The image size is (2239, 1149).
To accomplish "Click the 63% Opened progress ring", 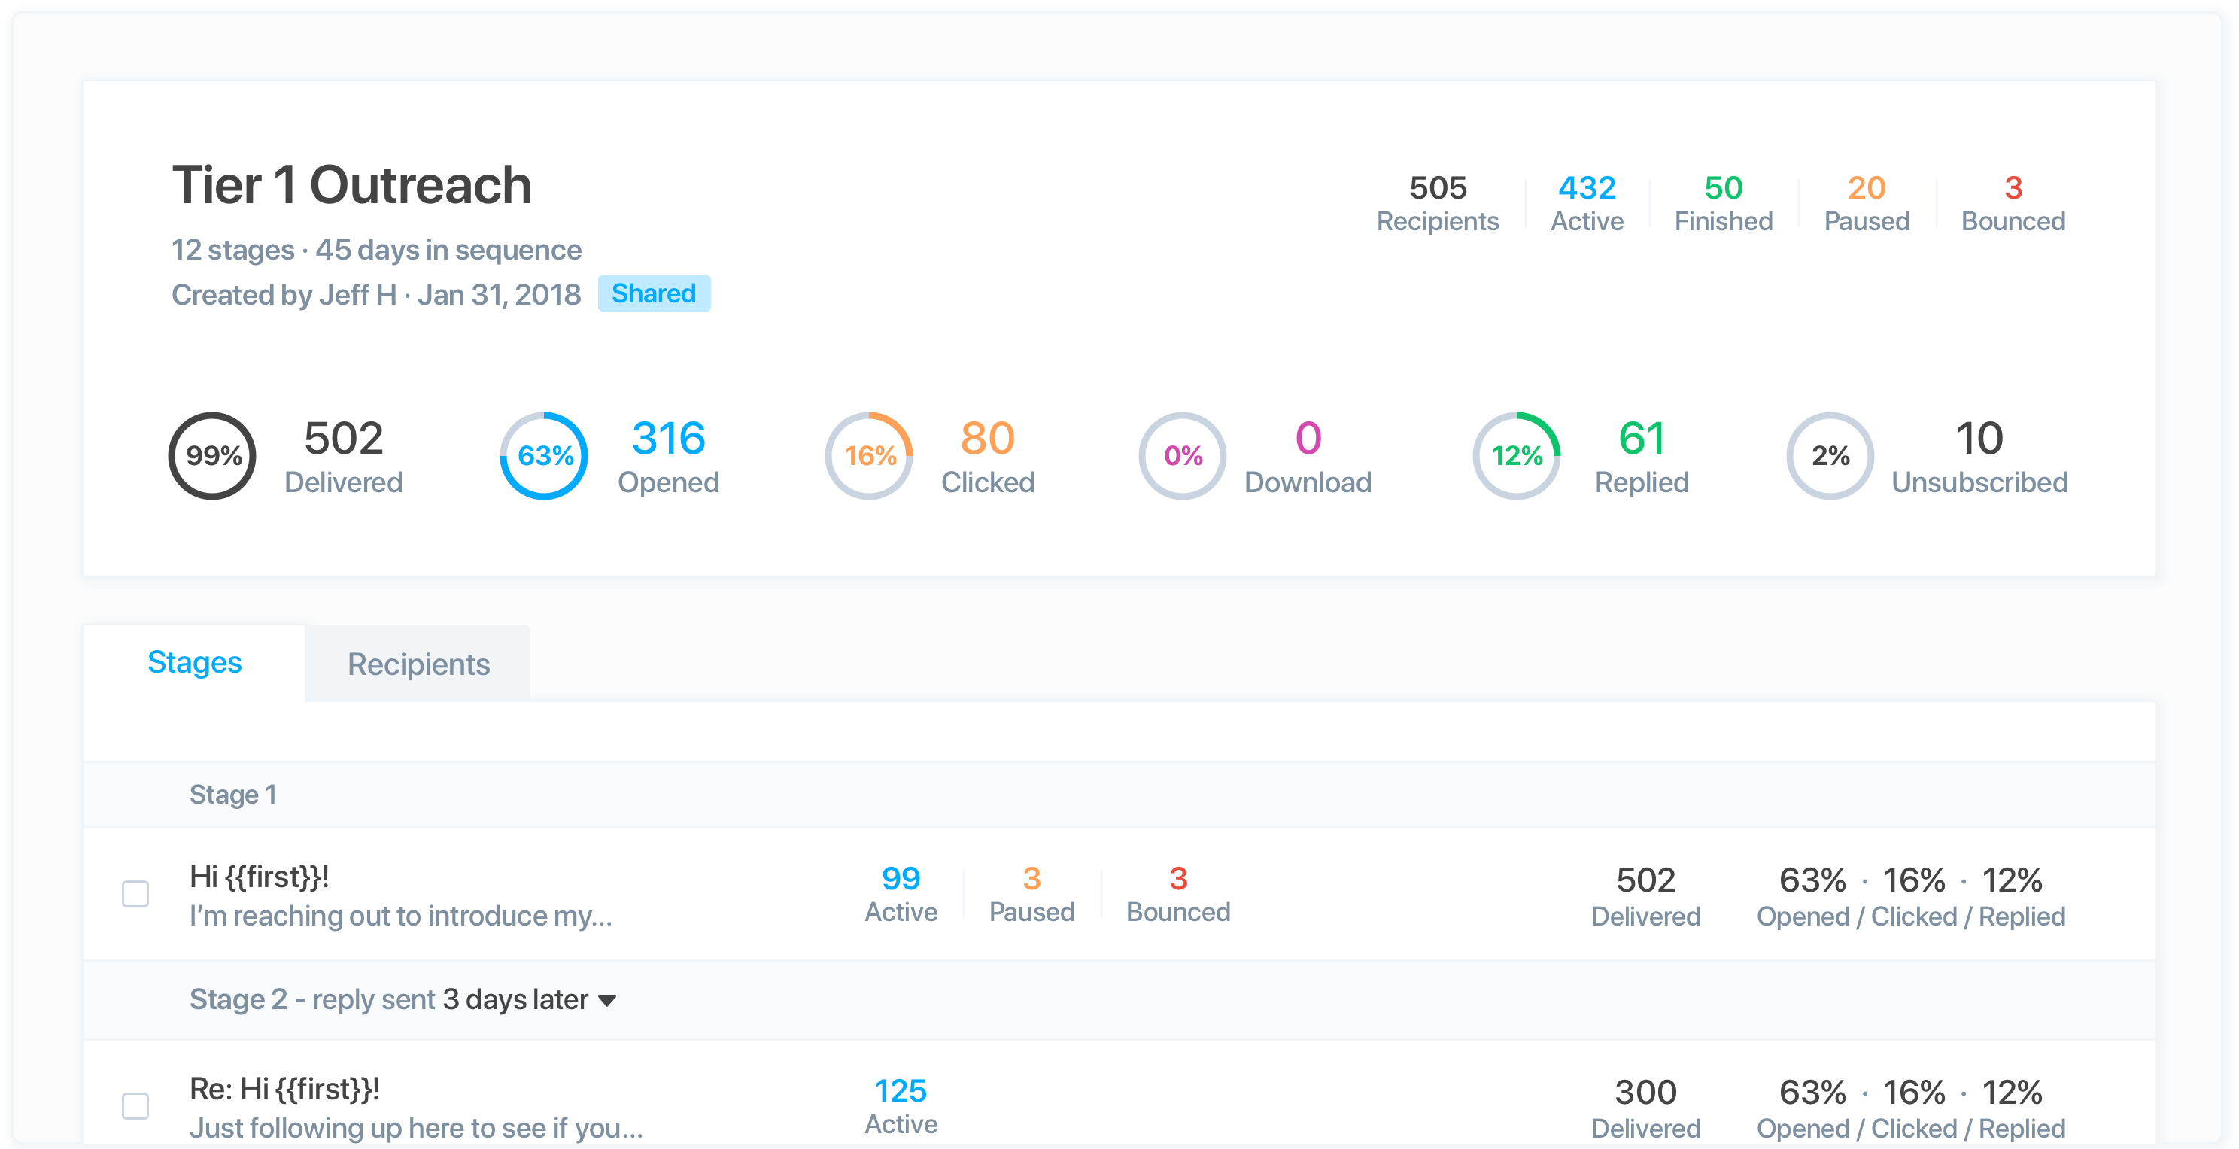I will pyautogui.click(x=544, y=455).
